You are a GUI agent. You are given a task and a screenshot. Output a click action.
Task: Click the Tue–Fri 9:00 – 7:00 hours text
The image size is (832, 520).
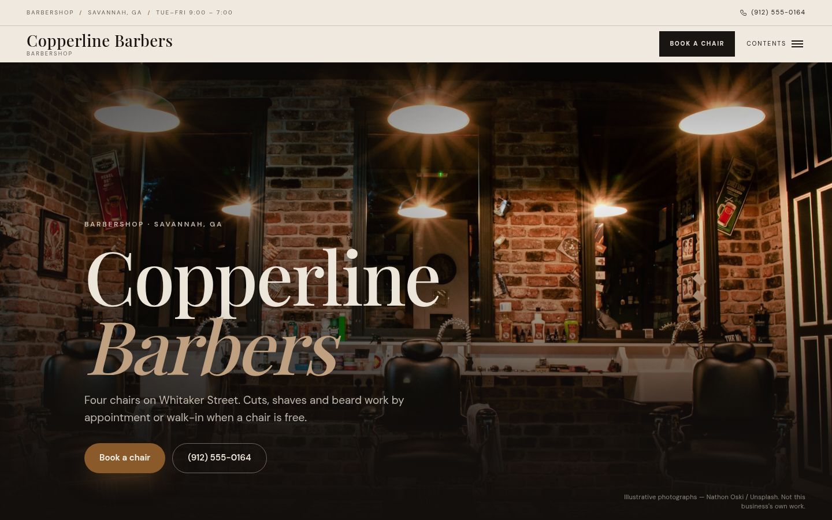coord(194,13)
